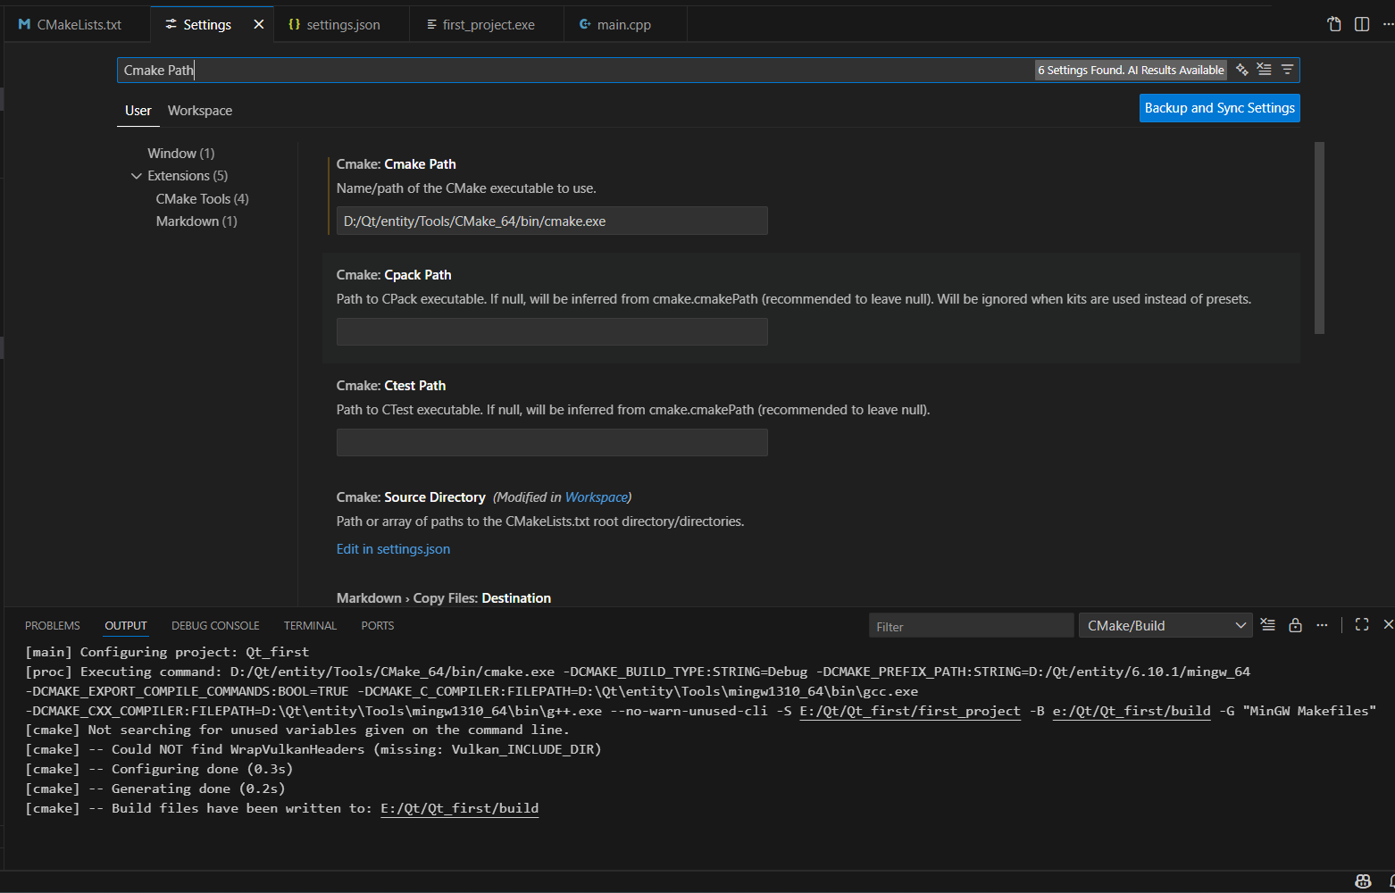
Task: Open e:/Qt/Qt_first/build path after -B flag
Action: point(1132,711)
